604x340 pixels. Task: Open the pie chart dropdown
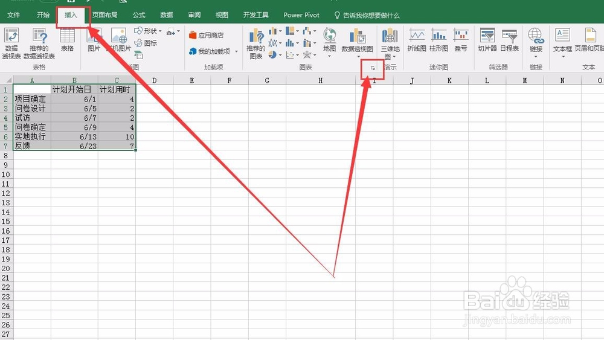[275, 55]
